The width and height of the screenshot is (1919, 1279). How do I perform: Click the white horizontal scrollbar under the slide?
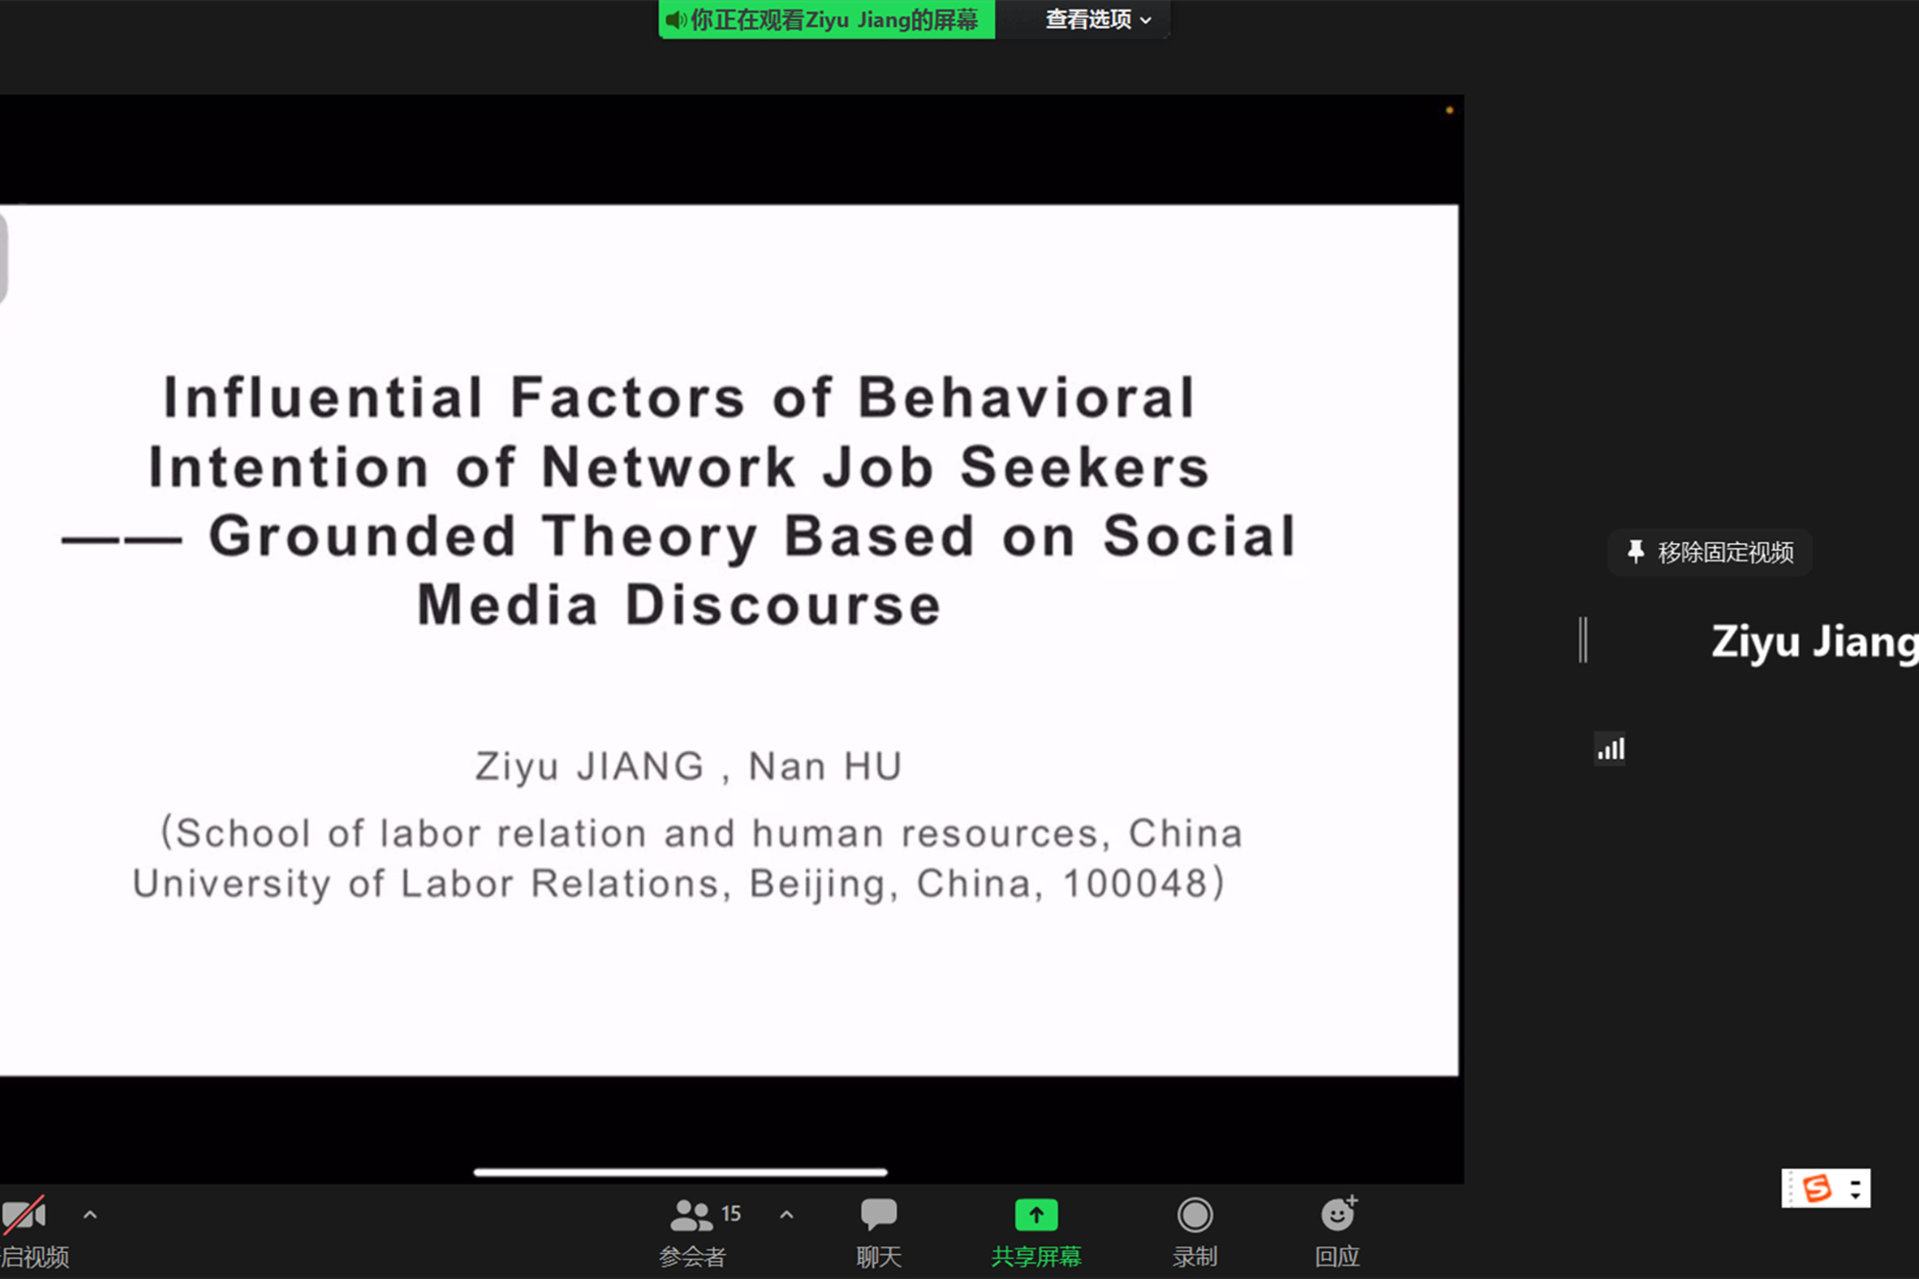(680, 1172)
